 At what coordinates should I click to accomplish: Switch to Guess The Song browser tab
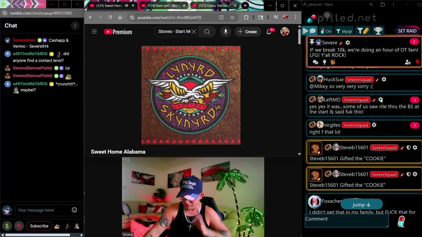214,6
